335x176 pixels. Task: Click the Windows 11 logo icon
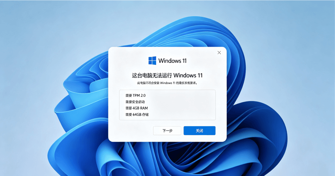[x=152, y=61]
